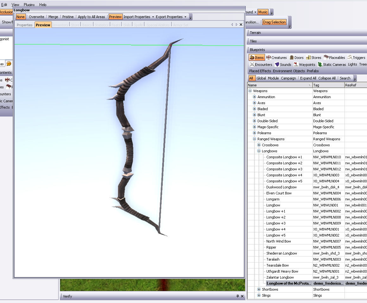Viewport: 367px width, 303px height.
Task: Close the Verify panel
Action: (242, 296)
